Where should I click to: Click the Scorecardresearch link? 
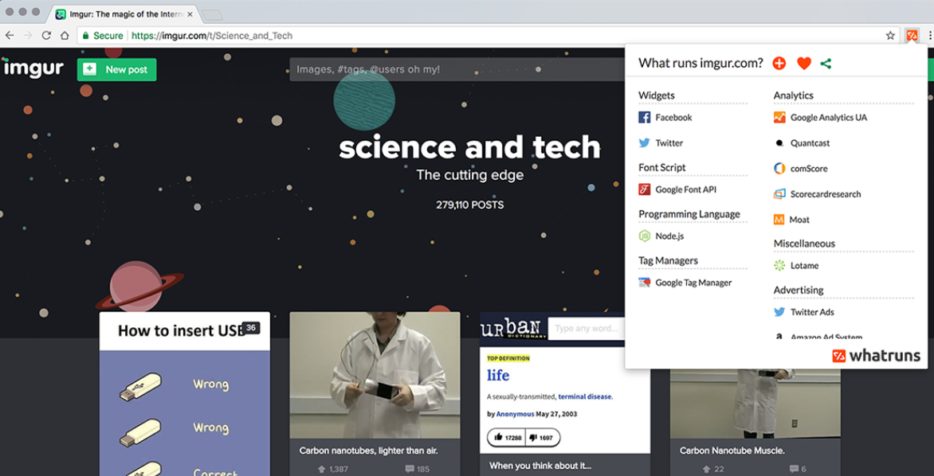coord(826,194)
